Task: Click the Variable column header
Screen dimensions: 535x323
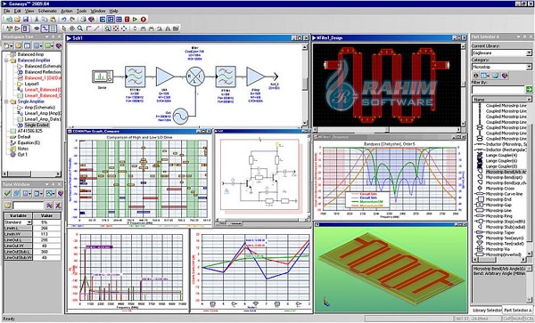Action: point(18,215)
